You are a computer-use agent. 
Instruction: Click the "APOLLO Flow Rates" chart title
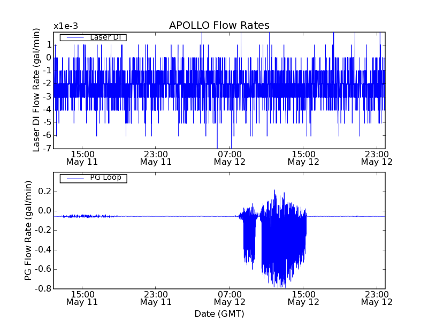coord(219,26)
